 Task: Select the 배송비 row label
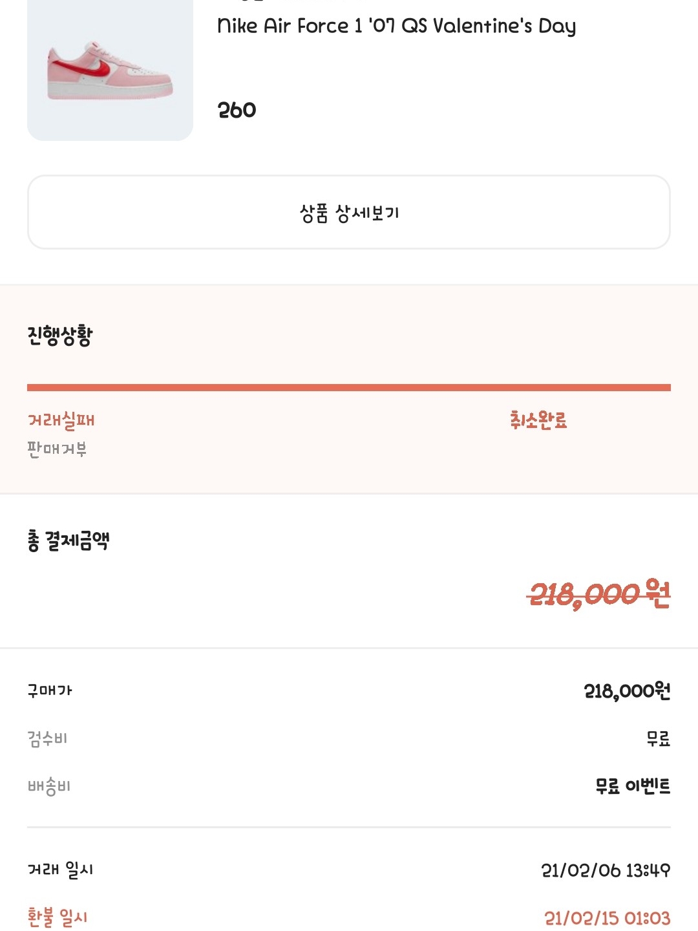coord(49,786)
